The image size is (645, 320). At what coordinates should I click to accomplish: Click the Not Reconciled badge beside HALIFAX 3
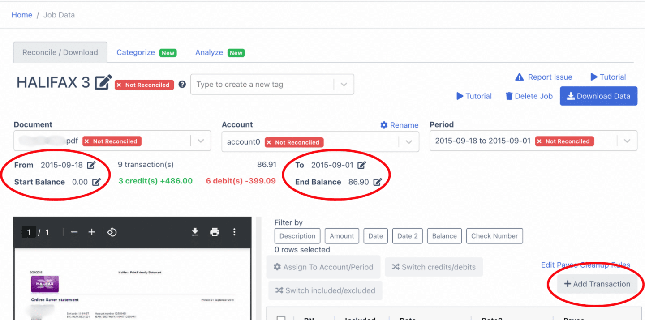tap(144, 85)
